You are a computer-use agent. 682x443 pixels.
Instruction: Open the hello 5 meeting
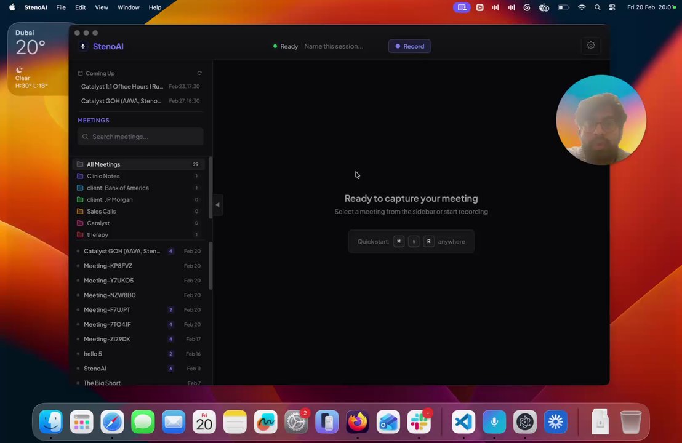point(139,354)
